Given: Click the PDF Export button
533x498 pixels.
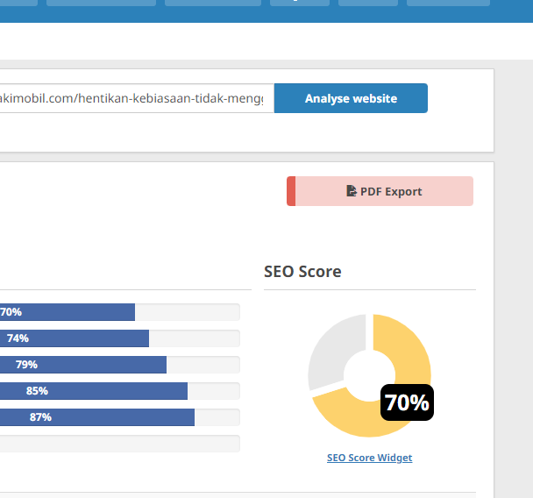Looking at the screenshot, I should point(380,191).
